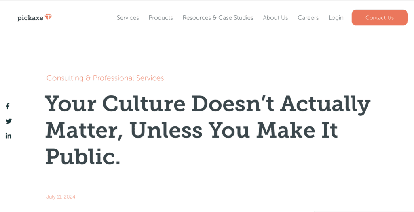Open the About Us page
The height and width of the screenshot is (212, 414).
click(275, 18)
